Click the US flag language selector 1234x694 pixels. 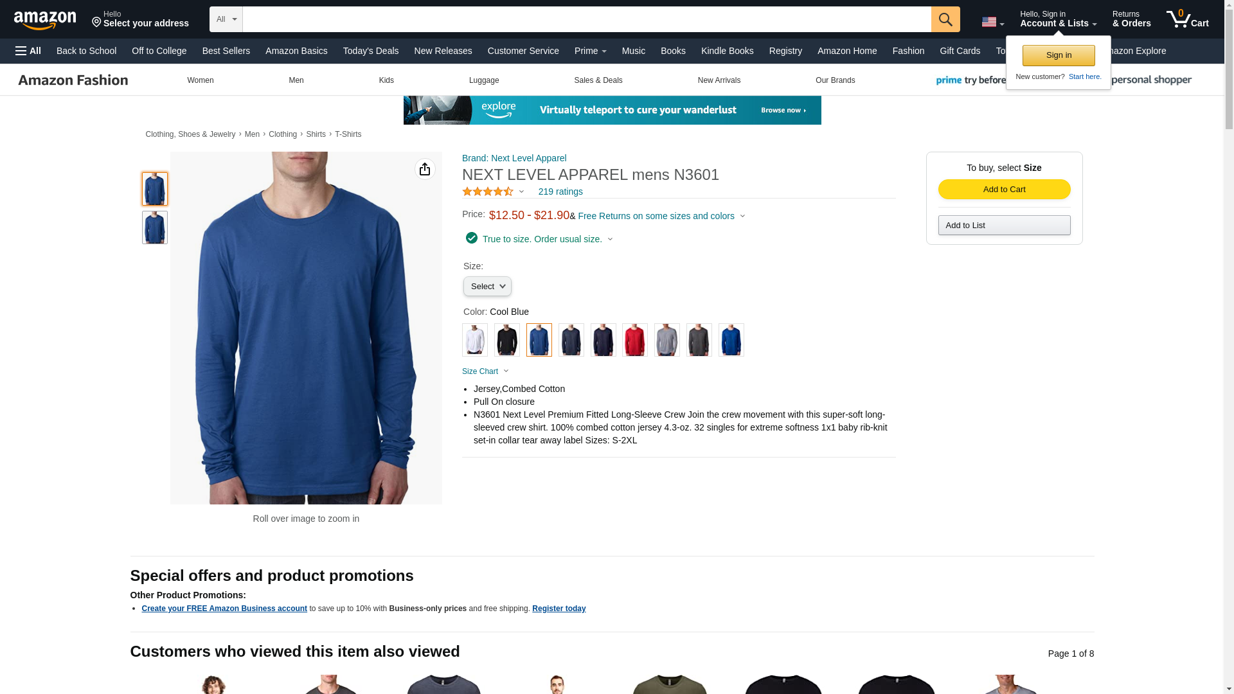pyautogui.click(x=992, y=22)
